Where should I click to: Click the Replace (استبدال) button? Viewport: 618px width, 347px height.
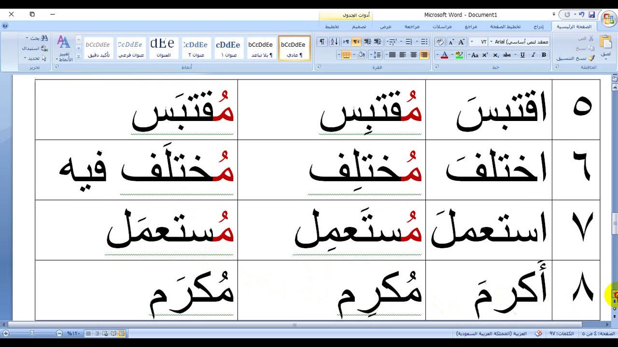(35, 48)
